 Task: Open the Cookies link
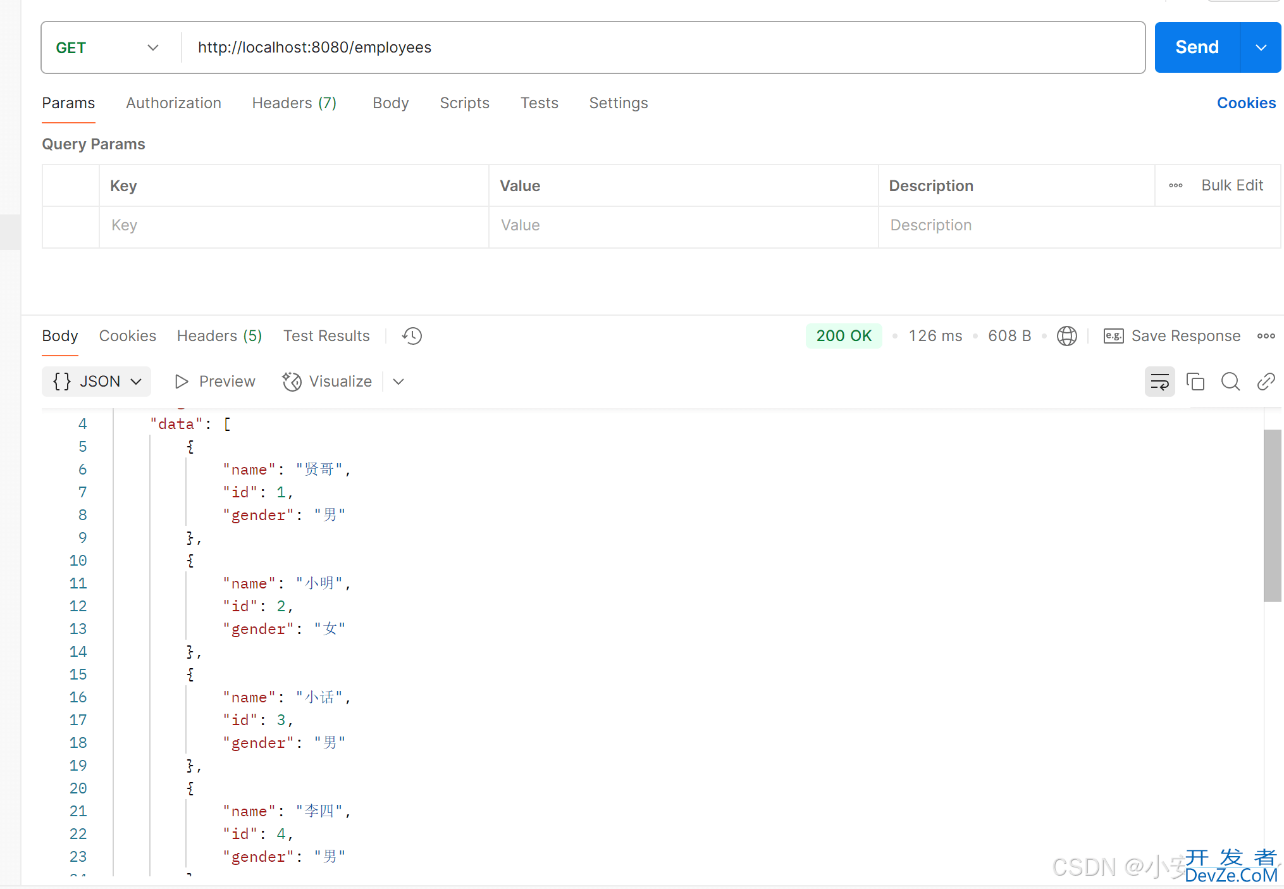coord(1246,103)
